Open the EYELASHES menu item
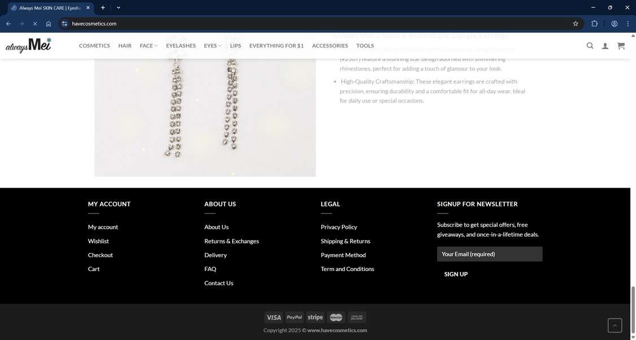 (181, 45)
